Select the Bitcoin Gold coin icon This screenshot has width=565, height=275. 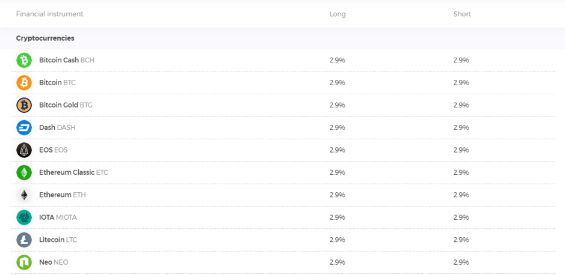click(x=24, y=105)
